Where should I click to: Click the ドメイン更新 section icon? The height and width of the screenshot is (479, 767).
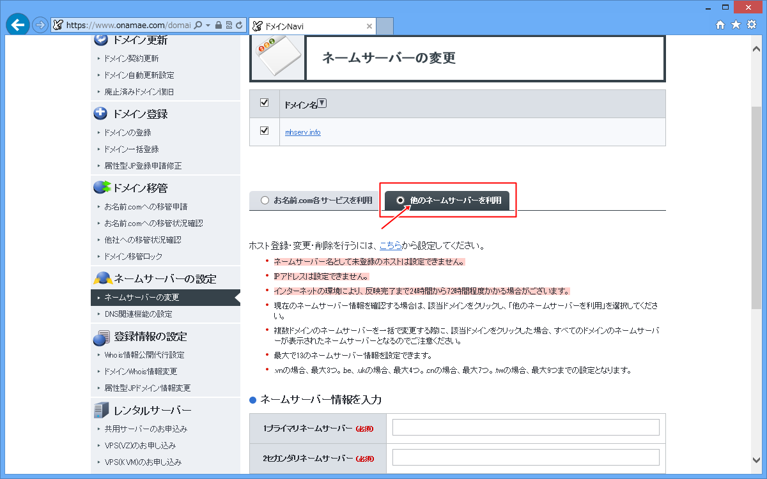point(101,40)
